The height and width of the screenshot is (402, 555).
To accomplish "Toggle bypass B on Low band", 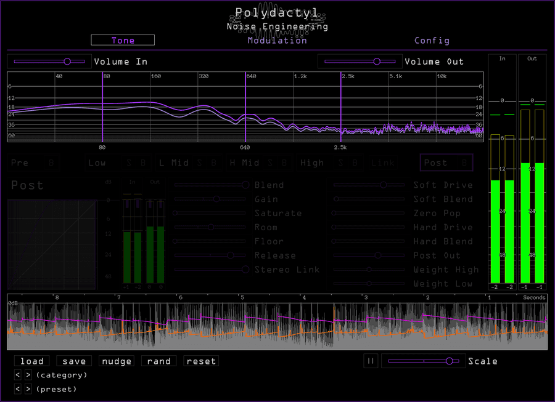I will (143, 163).
